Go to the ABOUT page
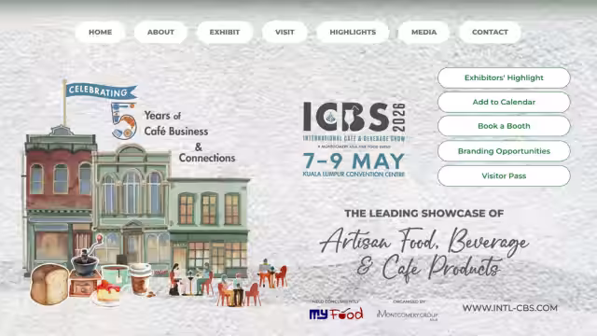597x336 pixels. [160, 32]
